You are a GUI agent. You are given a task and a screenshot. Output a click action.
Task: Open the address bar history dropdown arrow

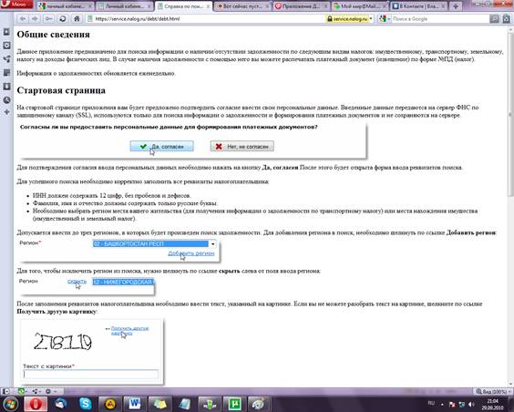371,19
